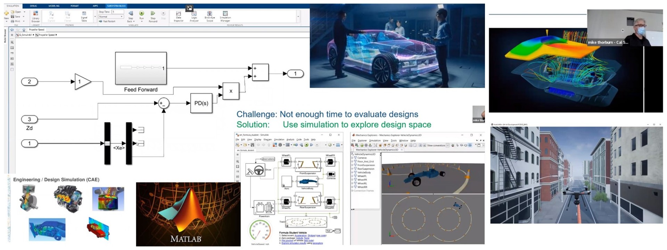Expand the Review Results gallery arrow
667x250 pixels.
pyautogui.click(x=298, y=16)
